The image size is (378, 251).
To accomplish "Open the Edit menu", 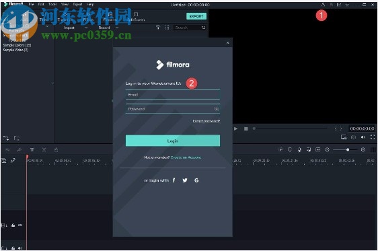I will click(41, 4).
